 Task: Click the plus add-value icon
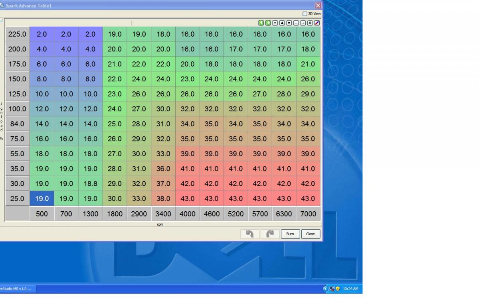pos(303,23)
